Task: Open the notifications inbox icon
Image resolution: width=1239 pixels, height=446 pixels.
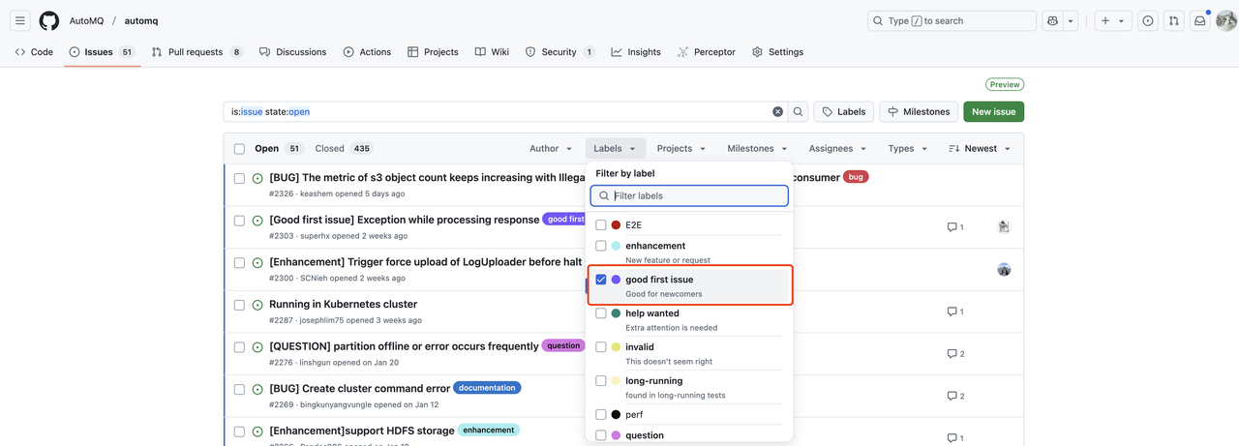Action: (x=1199, y=20)
